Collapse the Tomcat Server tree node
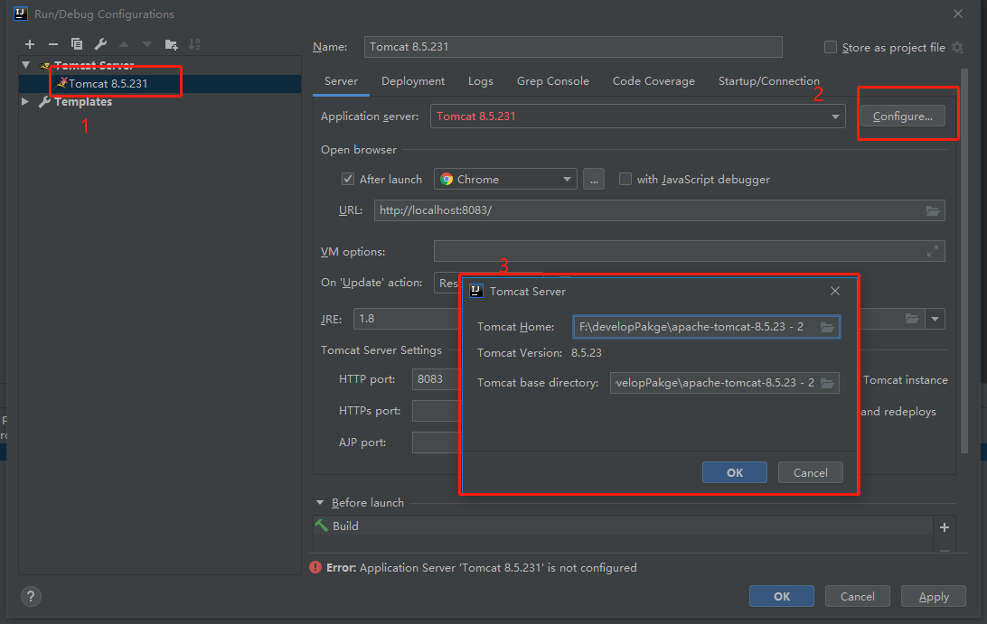 [x=26, y=65]
